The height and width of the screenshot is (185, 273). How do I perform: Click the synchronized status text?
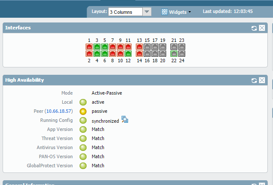point(105,121)
